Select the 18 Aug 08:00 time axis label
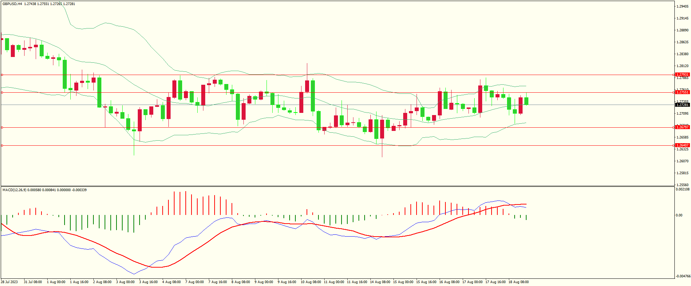The image size is (691, 286). tap(518, 282)
